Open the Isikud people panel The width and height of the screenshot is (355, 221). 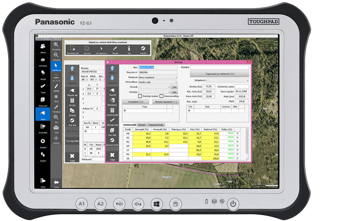tap(43, 47)
